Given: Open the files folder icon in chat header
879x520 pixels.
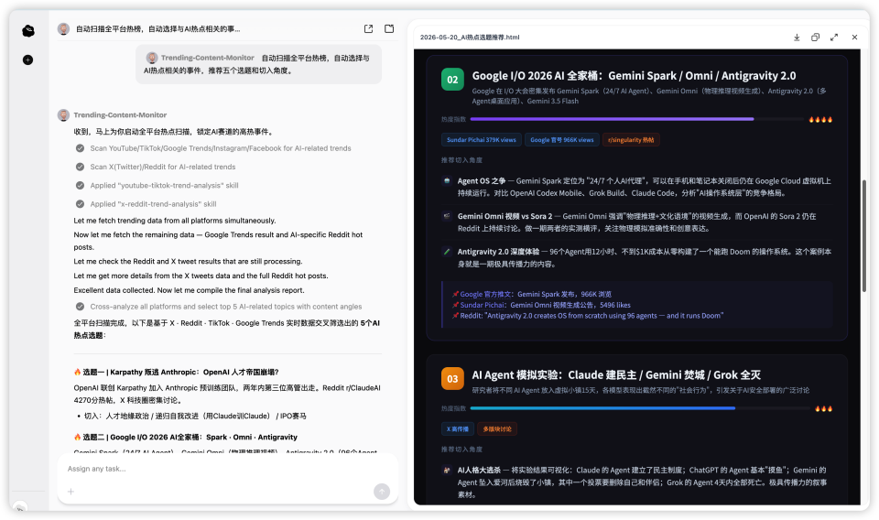Looking at the screenshot, I should point(389,28).
